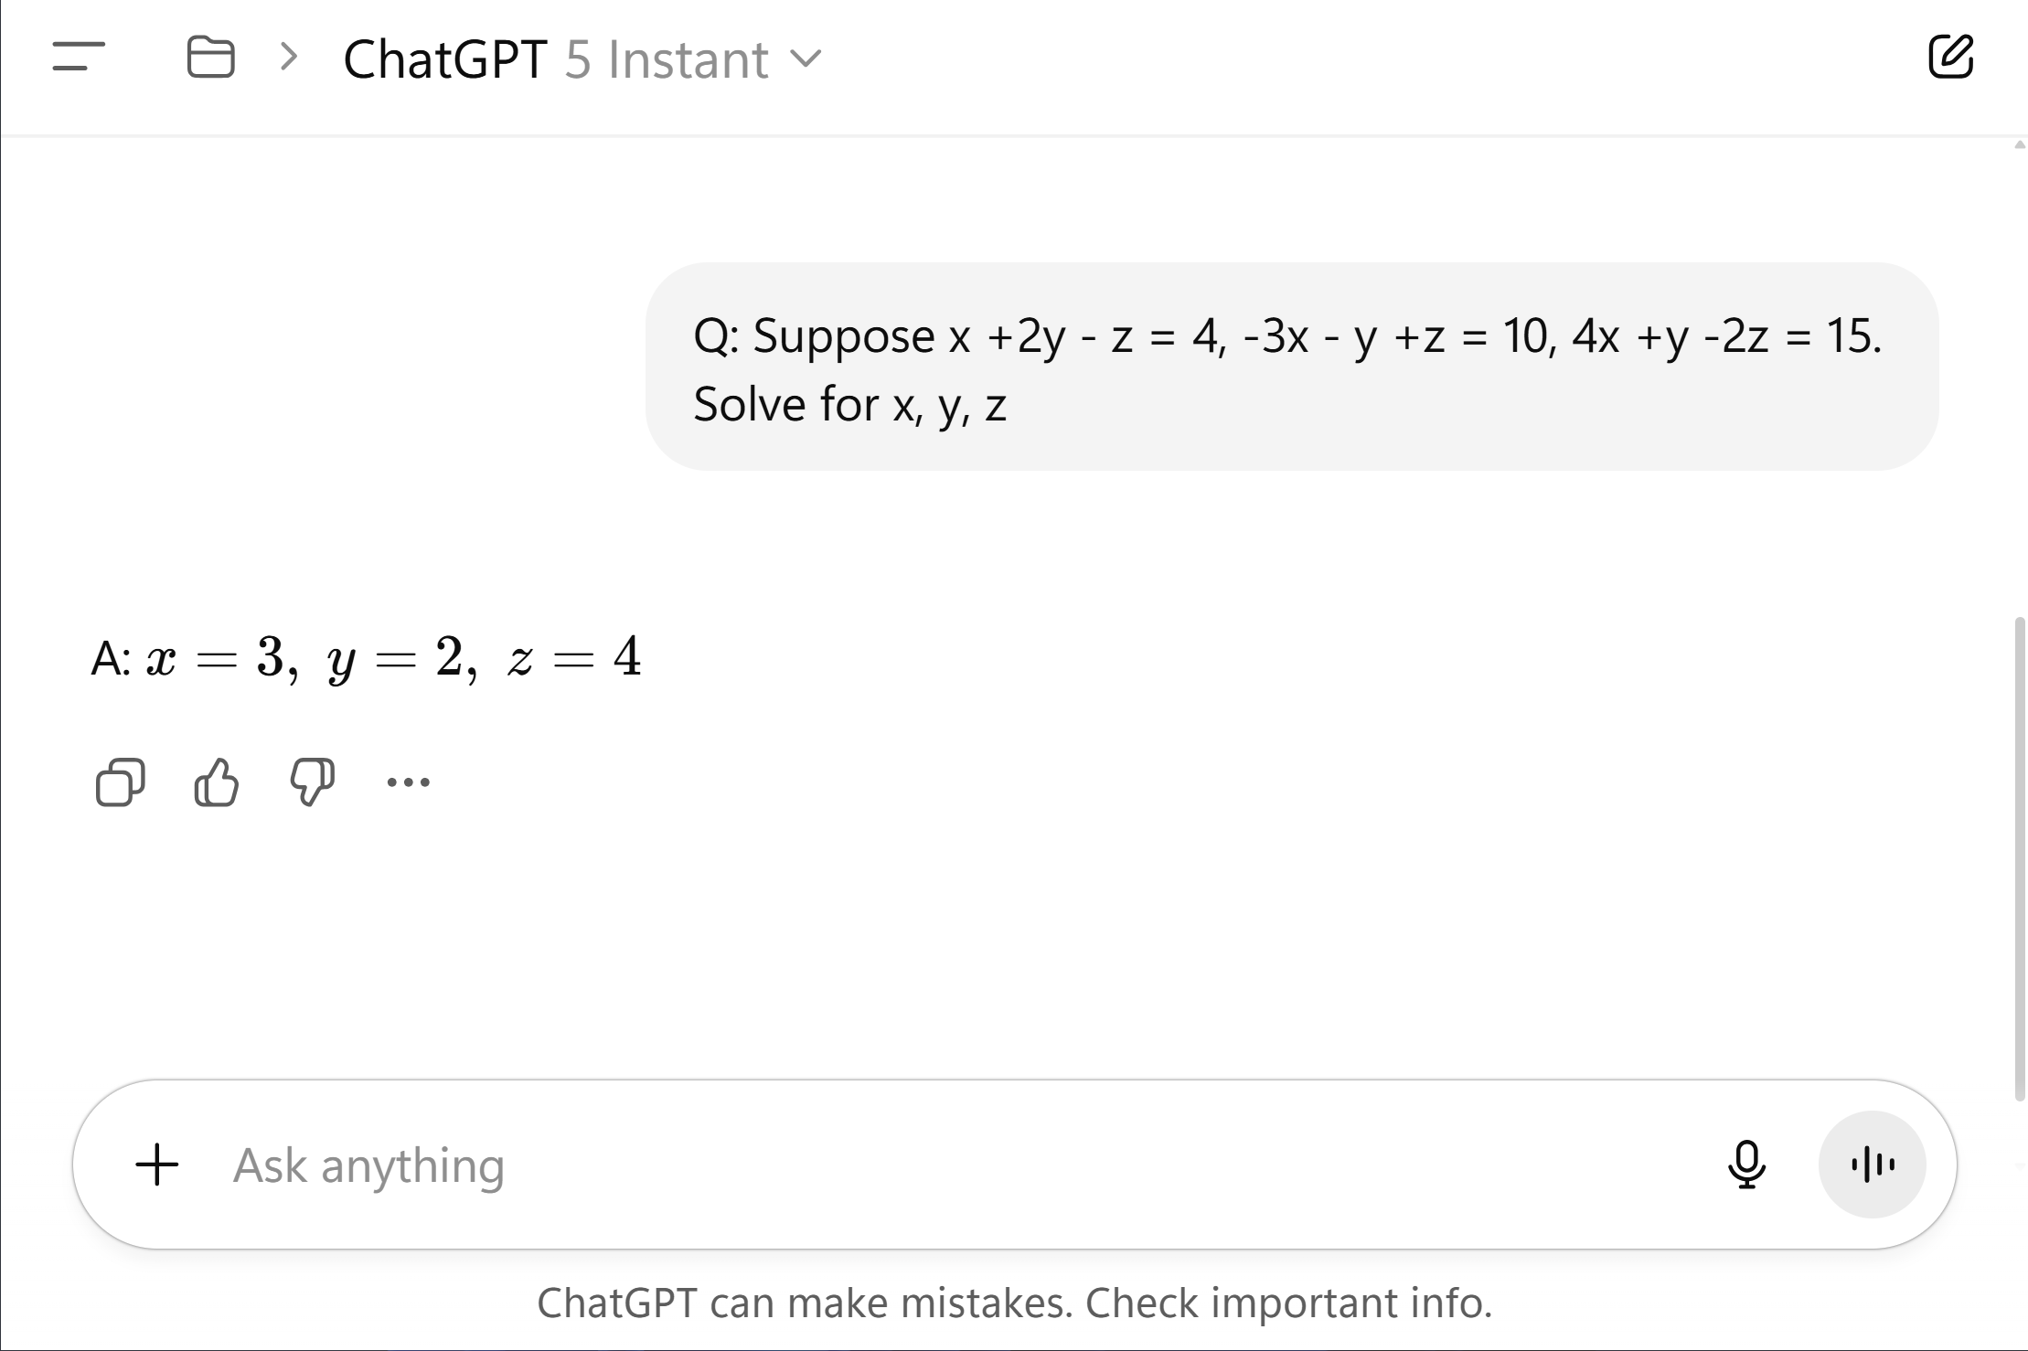Start voice conversation mode
The width and height of the screenshot is (2028, 1351).
click(x=1872, y=1165)
